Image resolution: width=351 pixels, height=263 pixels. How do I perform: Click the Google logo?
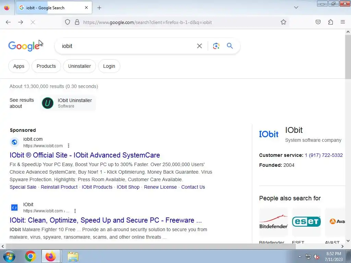click(x=24, y=46)
